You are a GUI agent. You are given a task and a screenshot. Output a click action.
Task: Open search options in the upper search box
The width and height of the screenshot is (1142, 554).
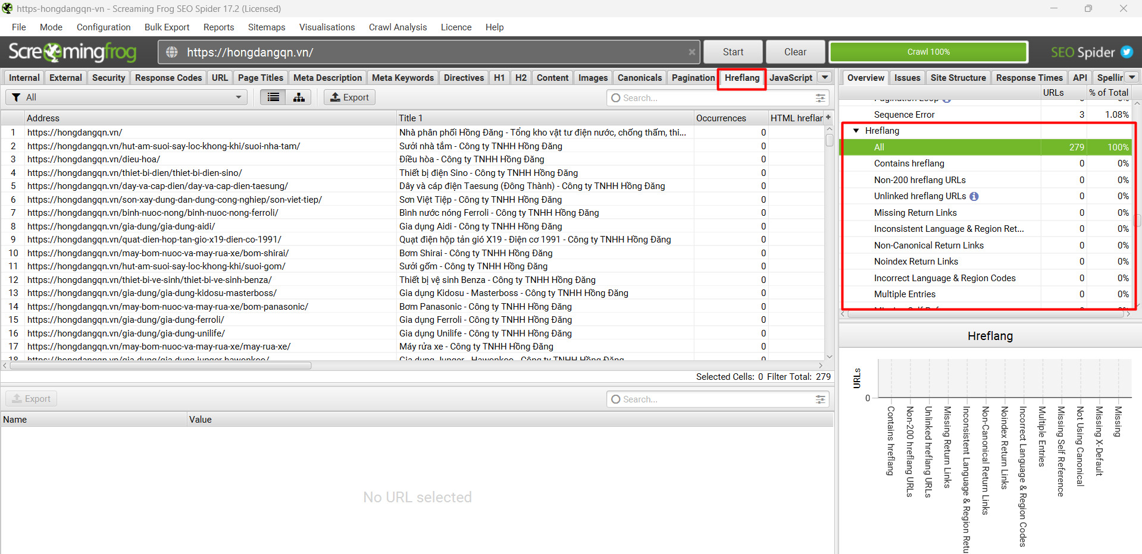click(x=821, y=98)
